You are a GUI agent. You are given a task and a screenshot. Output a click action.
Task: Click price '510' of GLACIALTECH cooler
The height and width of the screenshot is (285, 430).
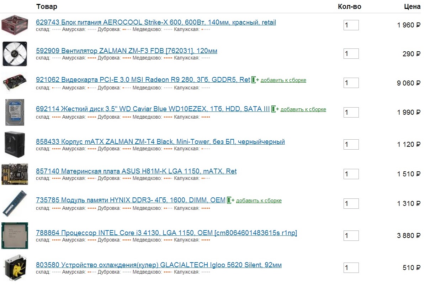click(x=412, y=268)
